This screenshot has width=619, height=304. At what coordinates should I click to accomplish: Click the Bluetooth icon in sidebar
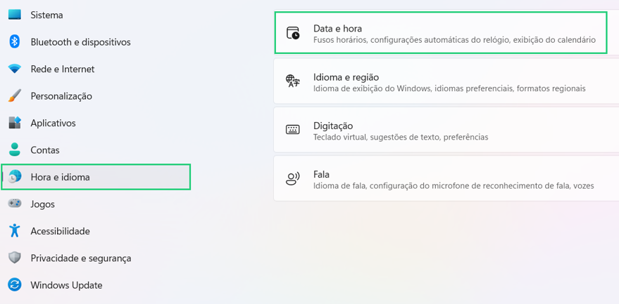15,41
